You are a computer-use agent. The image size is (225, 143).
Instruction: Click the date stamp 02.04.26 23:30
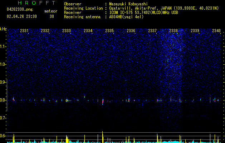[x=22, y=16]
